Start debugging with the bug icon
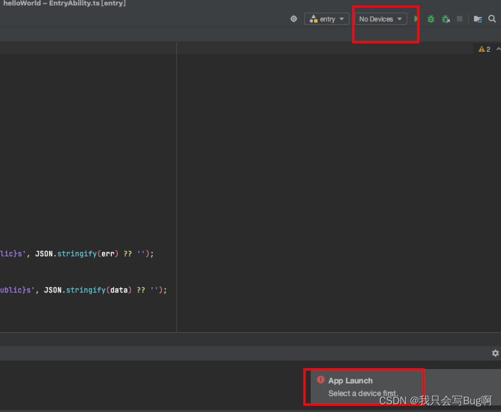This screenshot has width=501, height=412. pos(430,19)
